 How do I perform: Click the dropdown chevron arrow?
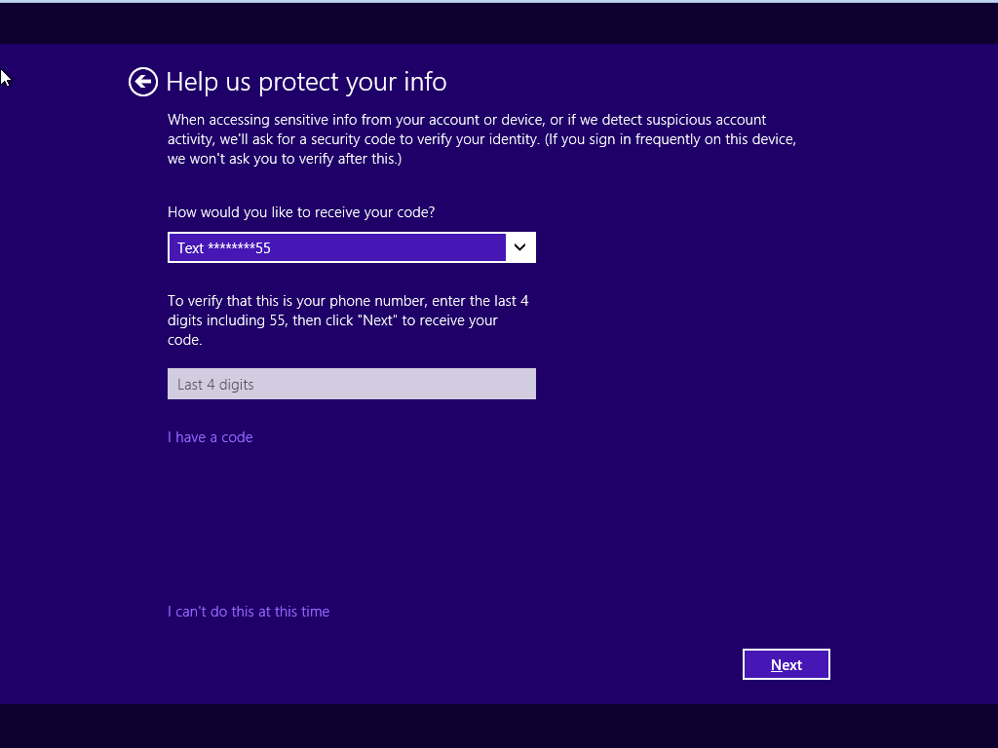click(x=520, y=247)
